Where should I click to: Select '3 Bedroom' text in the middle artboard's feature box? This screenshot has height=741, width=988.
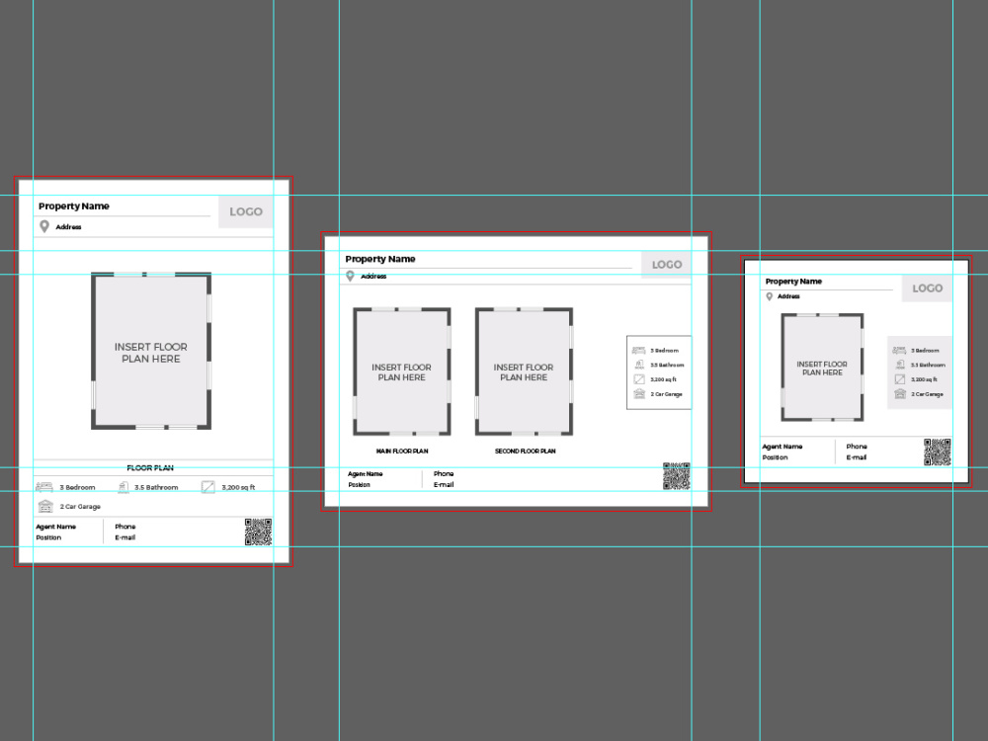click(665, 351)
